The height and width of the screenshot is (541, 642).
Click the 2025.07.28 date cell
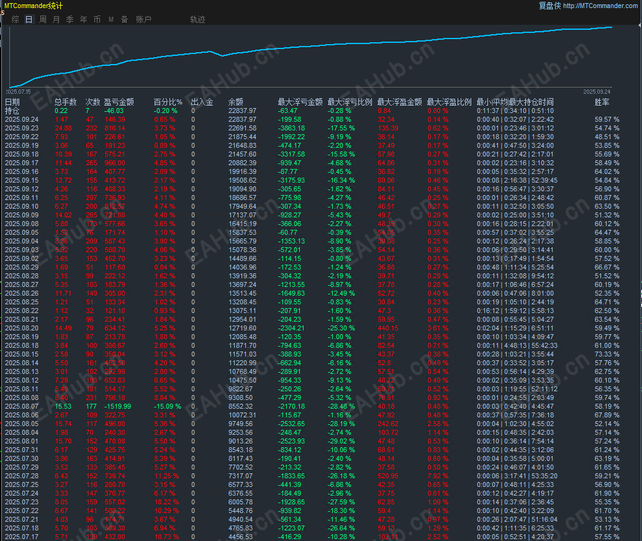(22, 476)
